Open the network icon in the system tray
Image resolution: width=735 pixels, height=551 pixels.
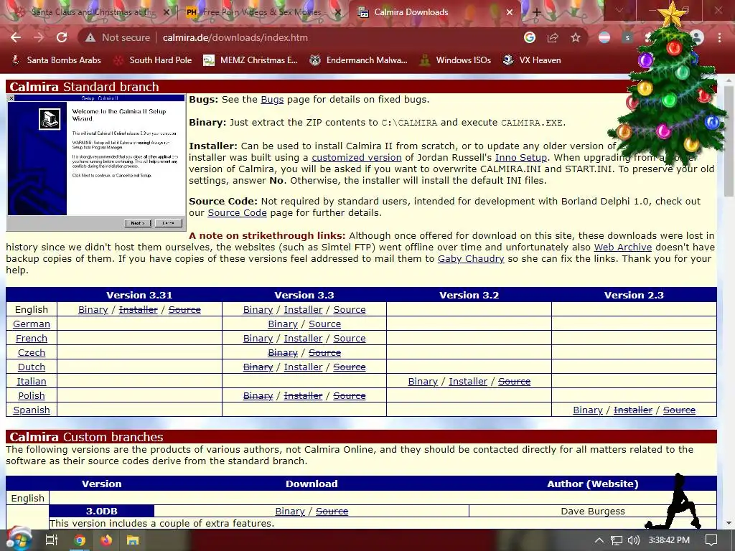click(x=617, y=540)
